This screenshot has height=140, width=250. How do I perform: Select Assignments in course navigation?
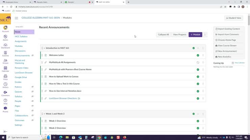(21, 41)
